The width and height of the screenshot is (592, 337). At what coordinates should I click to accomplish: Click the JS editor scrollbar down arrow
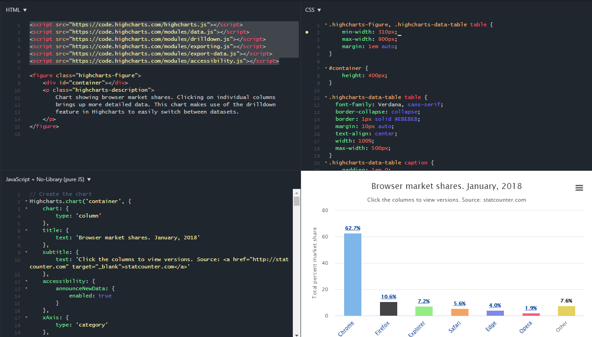pos(297,334)
